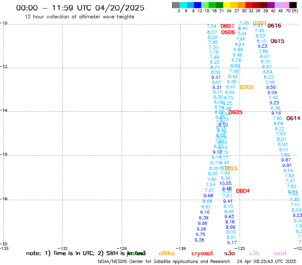Image resolution: width=302 pixels, height=265 pixels.
Task: Click the latitude axis label -16
Action: (x=4, y=155)
